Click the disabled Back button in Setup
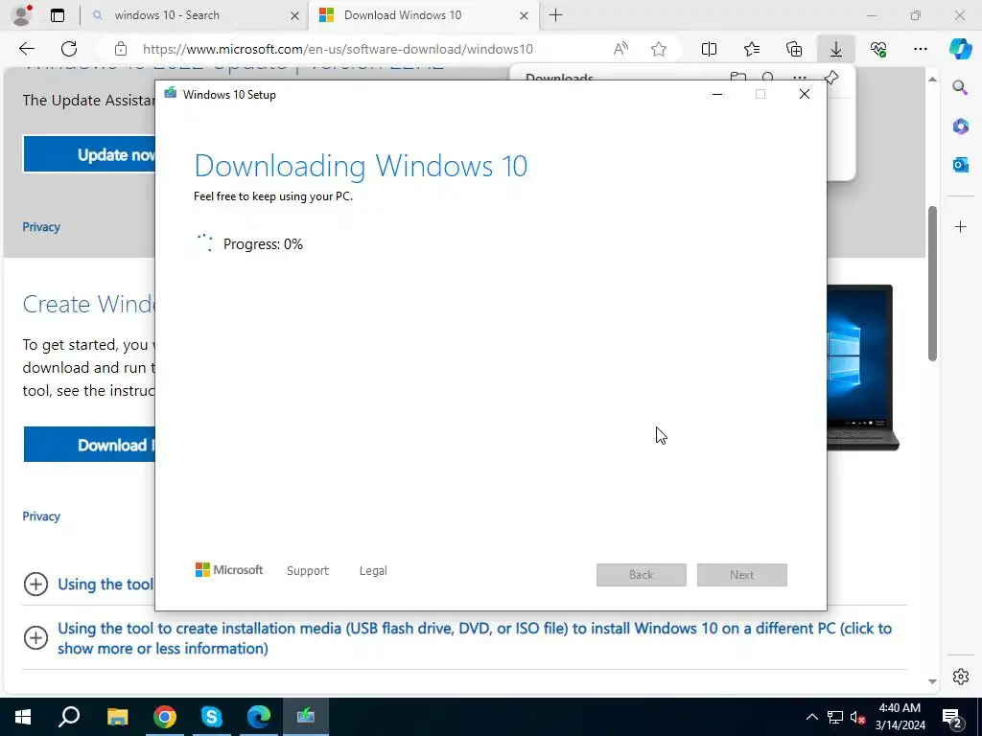982x736 pixels. (x=642, y=575)
